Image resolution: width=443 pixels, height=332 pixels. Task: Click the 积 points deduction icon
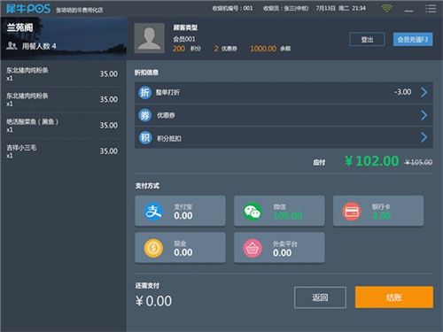click(x=144, y=137)
